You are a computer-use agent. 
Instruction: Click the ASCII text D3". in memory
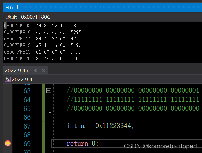(75, 26)
